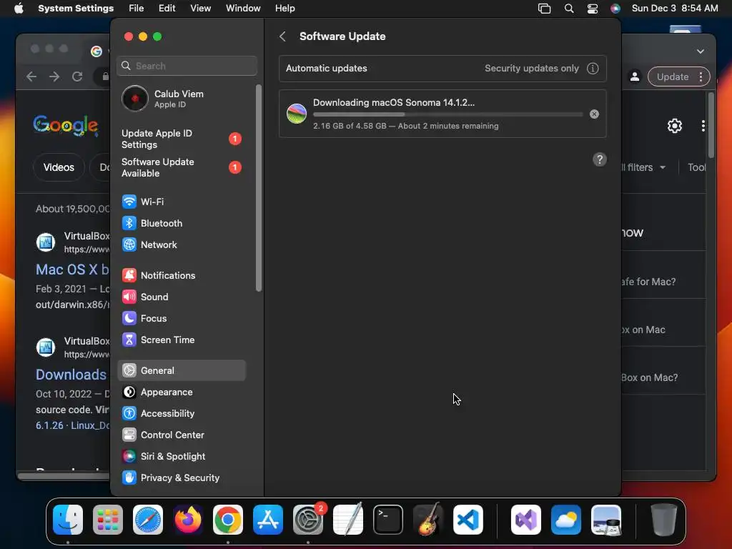This screenshot has height=549, width=732.
Task: Cancel the macOS Sonoma download
Action: coord(594,114)
